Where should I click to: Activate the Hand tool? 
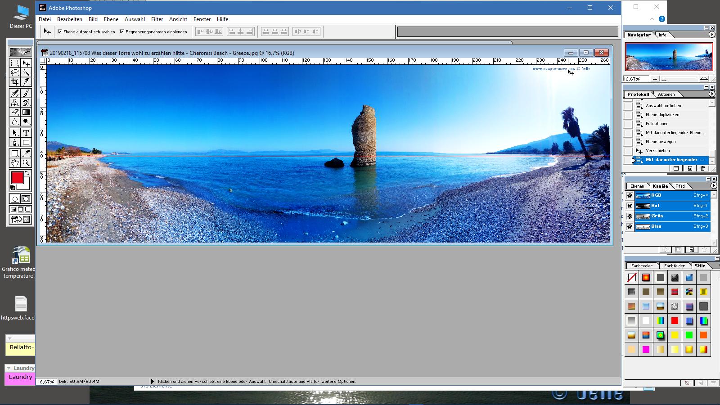(15, 163)
